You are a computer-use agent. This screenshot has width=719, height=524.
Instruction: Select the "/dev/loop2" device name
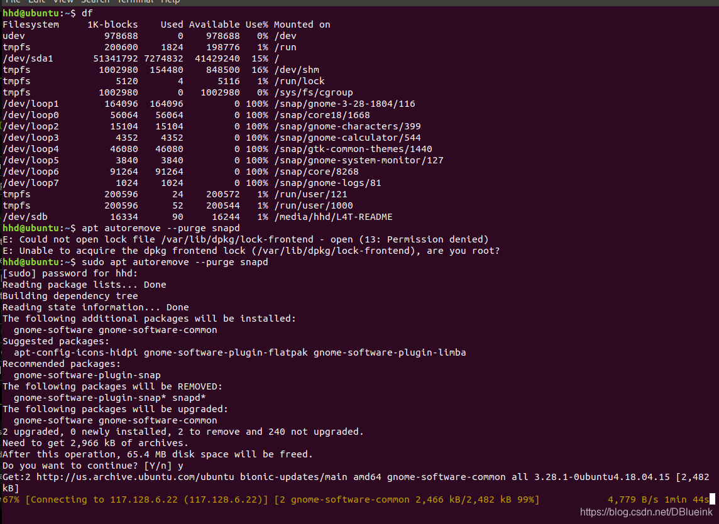point(31,126)
